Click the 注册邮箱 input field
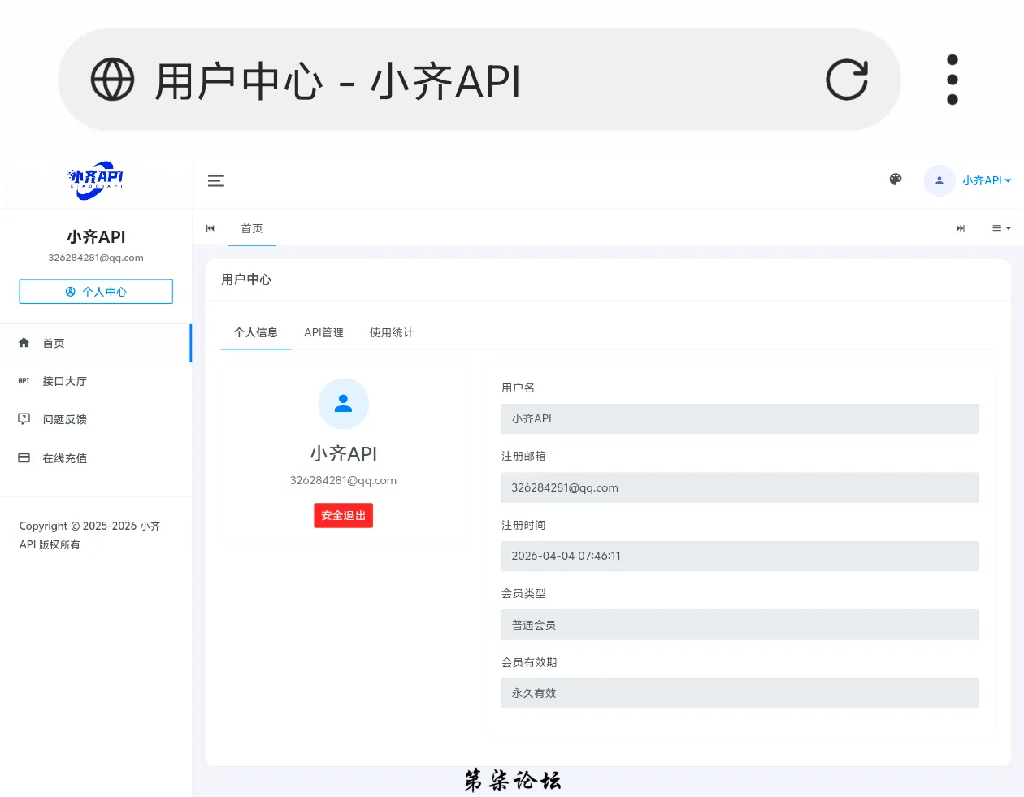1024x797 pixels. click(x=740, y=487)
